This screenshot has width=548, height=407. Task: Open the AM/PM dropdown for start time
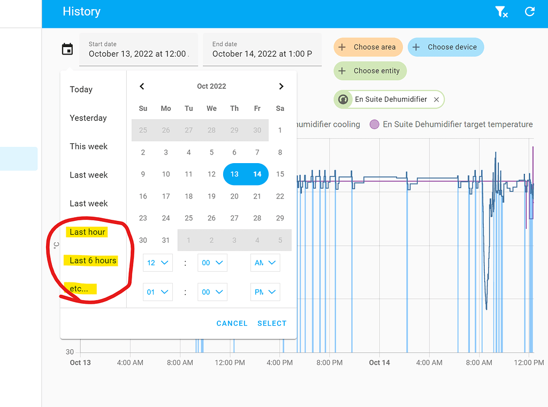[265, 263]
